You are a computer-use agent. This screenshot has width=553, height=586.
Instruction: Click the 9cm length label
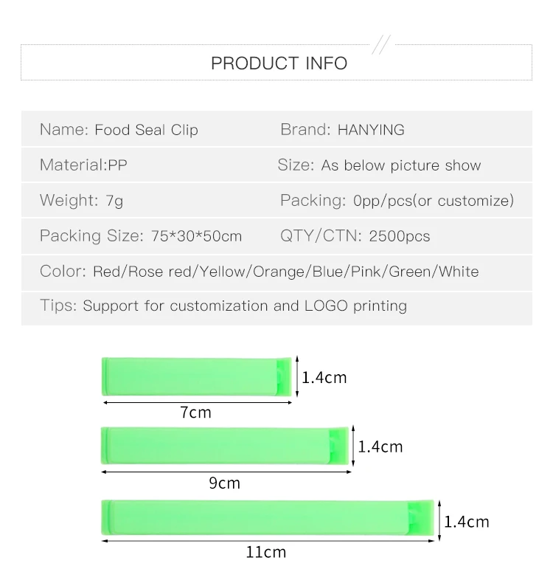225,483
